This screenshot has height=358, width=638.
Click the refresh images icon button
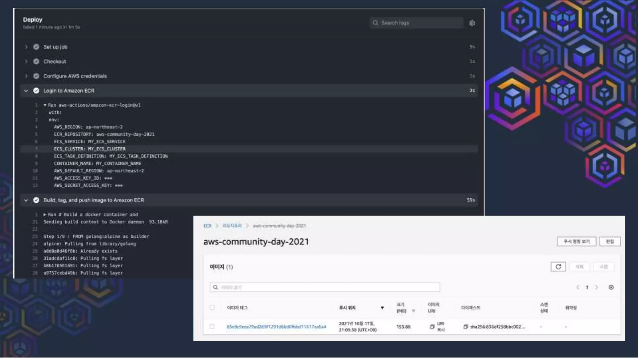point(558,267)
